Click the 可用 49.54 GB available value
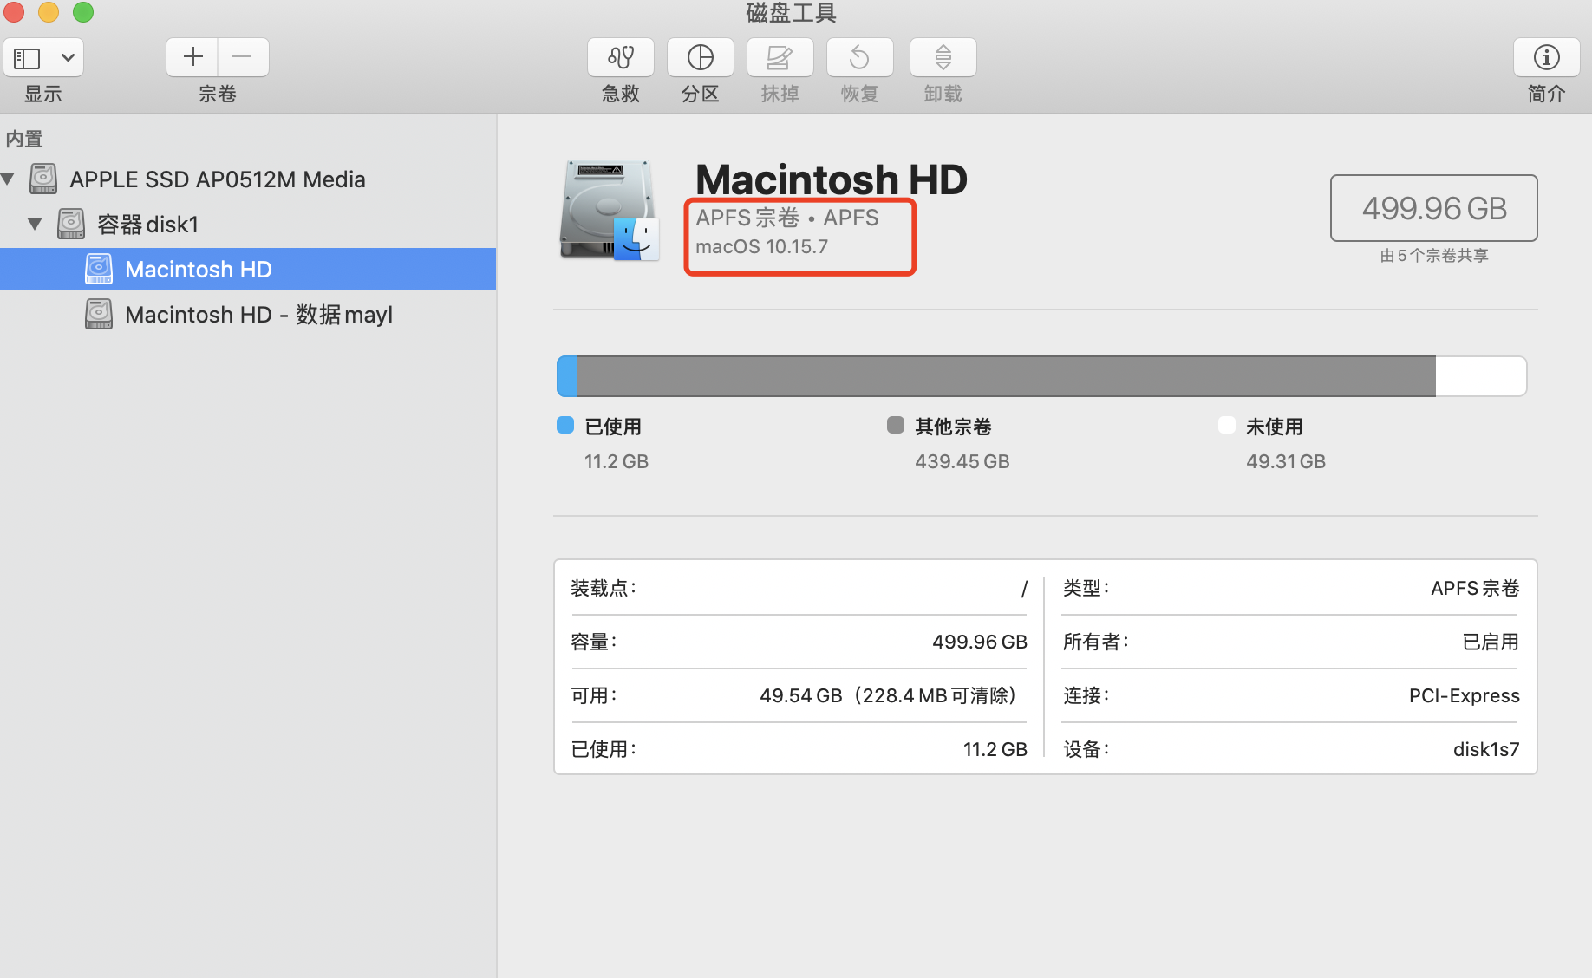 [x=889, y=696]
